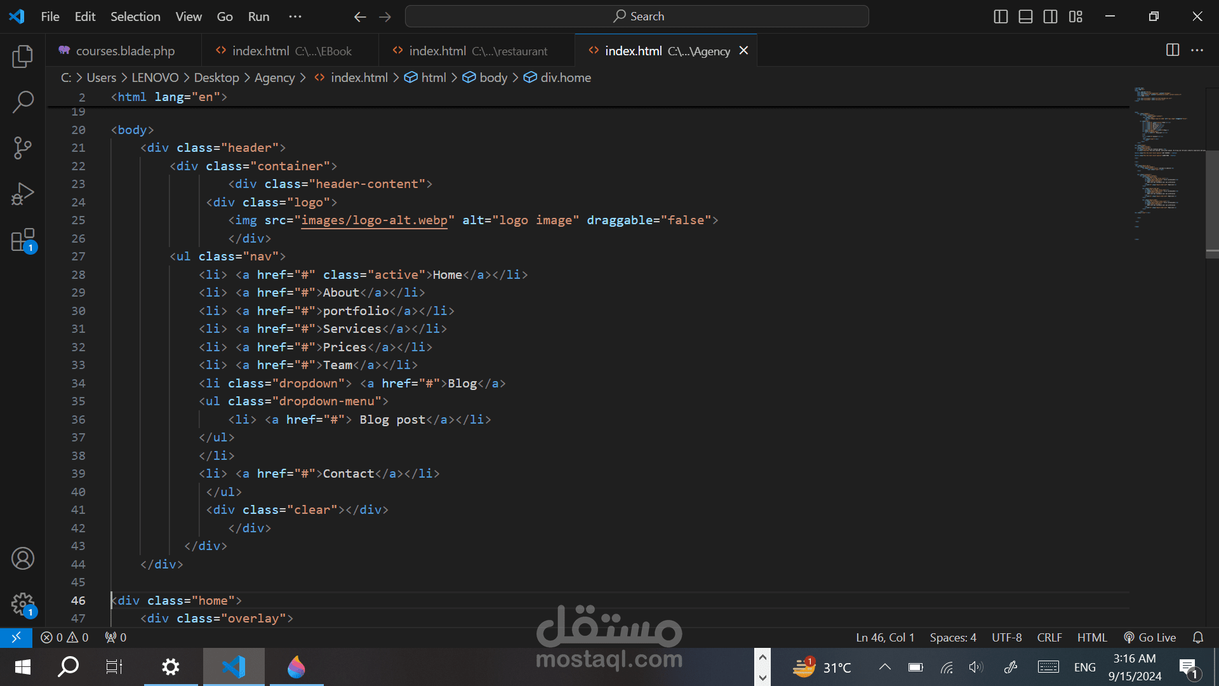
Task: Open the Manage gear menu
Action: click(x=23, y=604)
